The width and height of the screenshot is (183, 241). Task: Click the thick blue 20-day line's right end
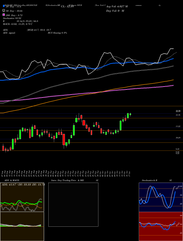pyautogui.click(x=173, y=58)
